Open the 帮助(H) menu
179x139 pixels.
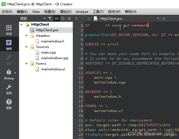(131, 12)
